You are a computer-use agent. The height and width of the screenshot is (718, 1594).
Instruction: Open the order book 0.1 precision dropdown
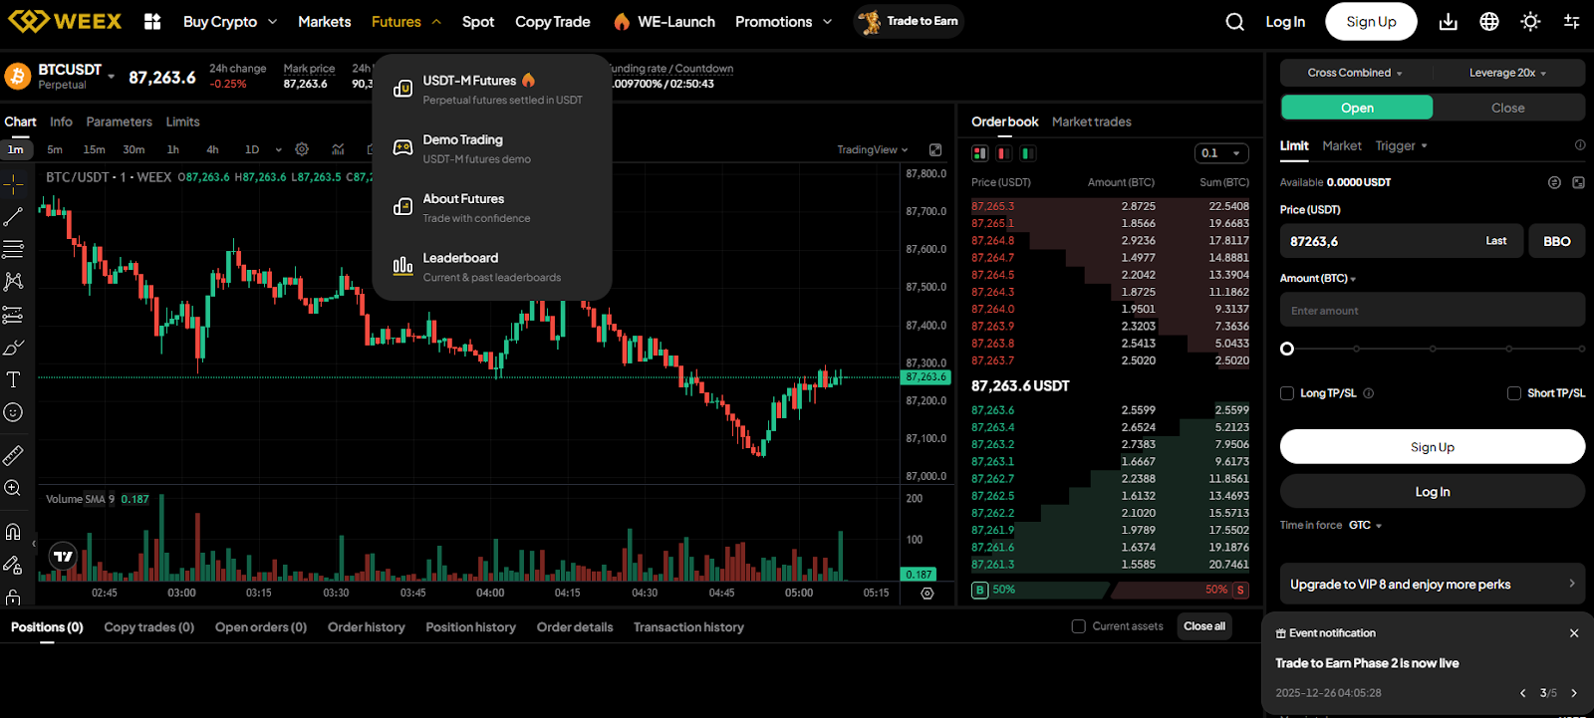pyautogui.click(x=1221, y=153)
